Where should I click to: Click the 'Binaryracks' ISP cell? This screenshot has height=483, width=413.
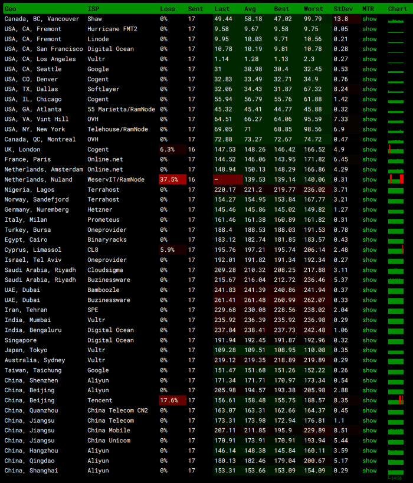(x=107, y=239)
